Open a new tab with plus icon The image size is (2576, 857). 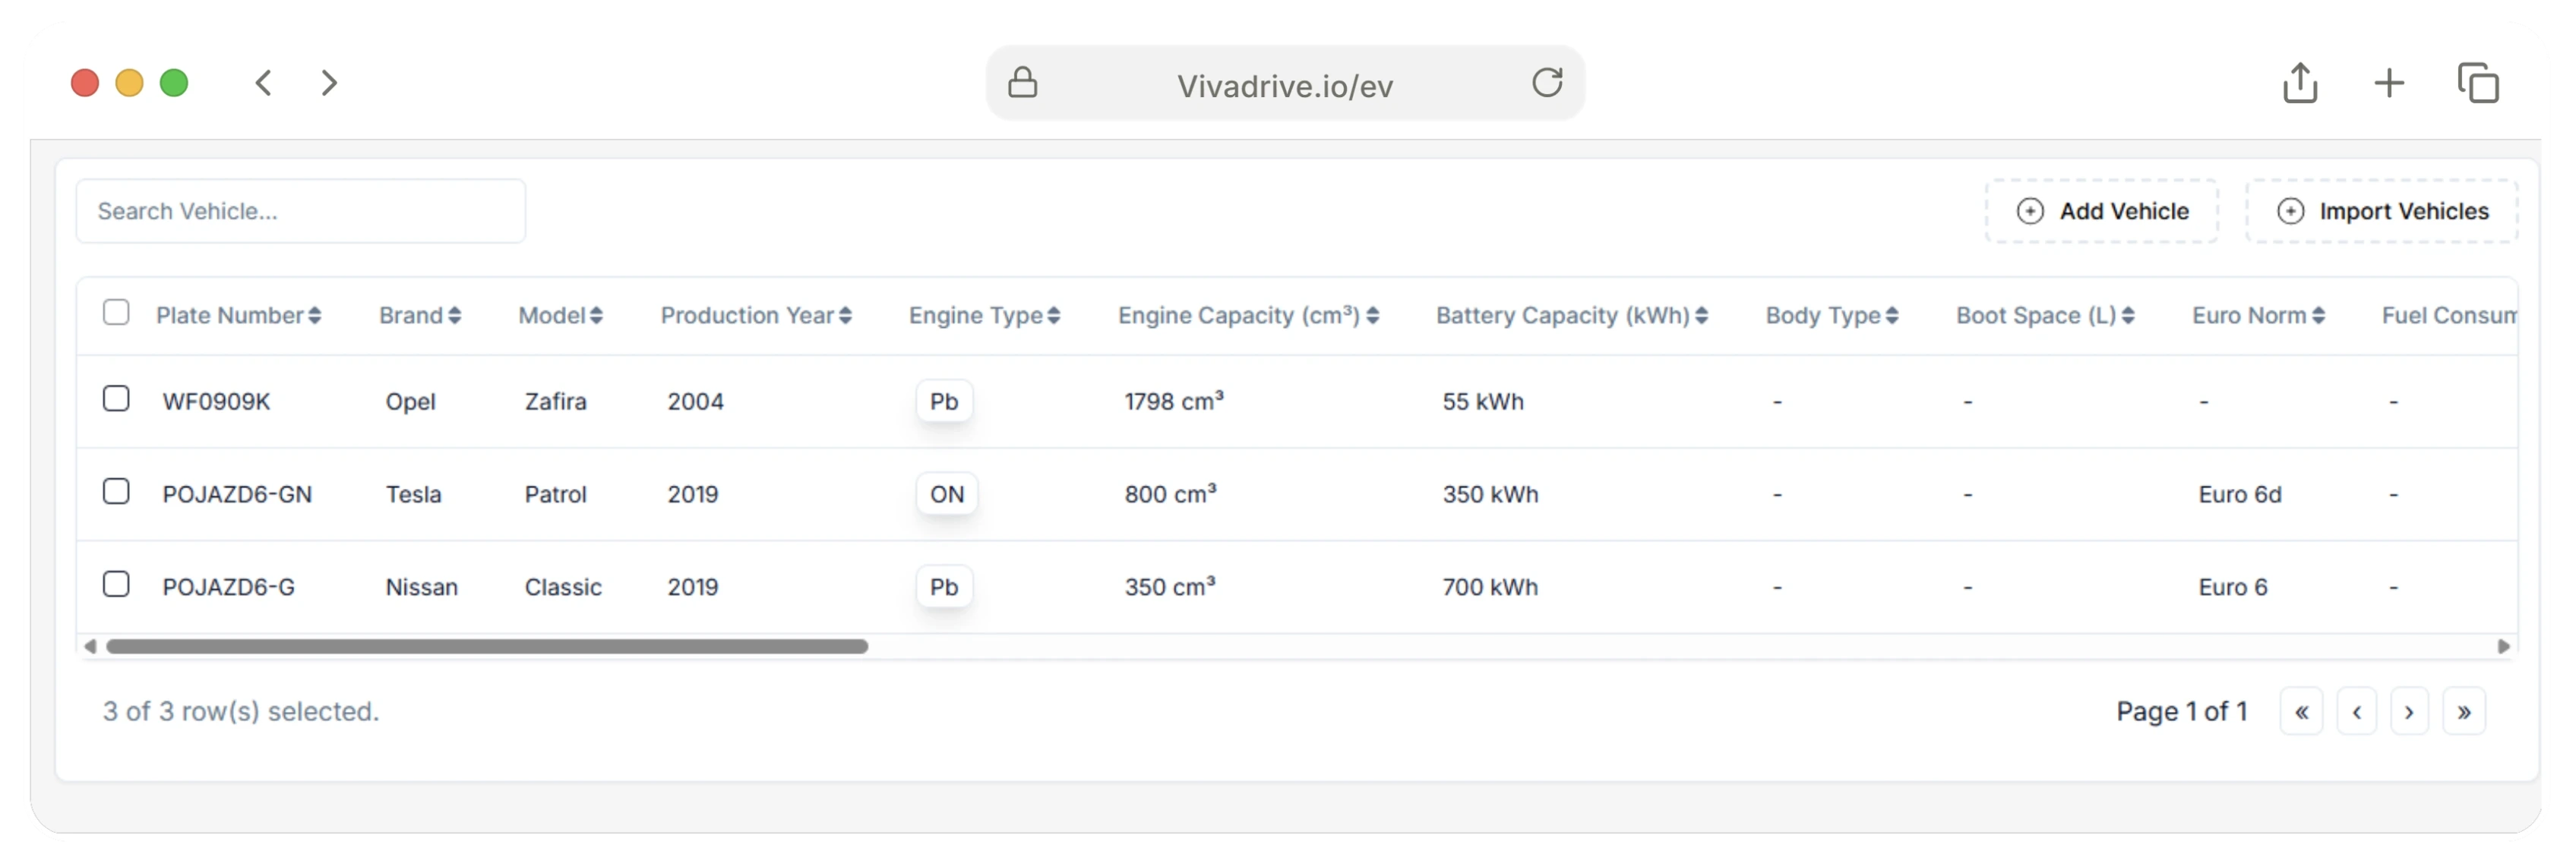(x=2389, y=83)
